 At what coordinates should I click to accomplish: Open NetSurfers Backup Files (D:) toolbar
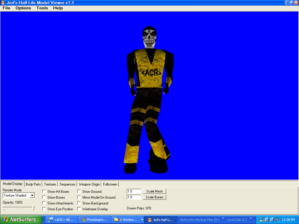click(200, 220)
